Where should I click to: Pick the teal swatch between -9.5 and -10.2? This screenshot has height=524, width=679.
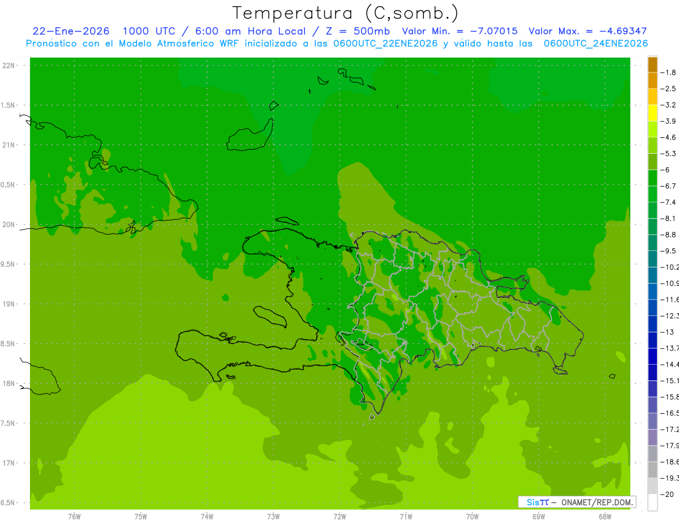pos(652,258)
